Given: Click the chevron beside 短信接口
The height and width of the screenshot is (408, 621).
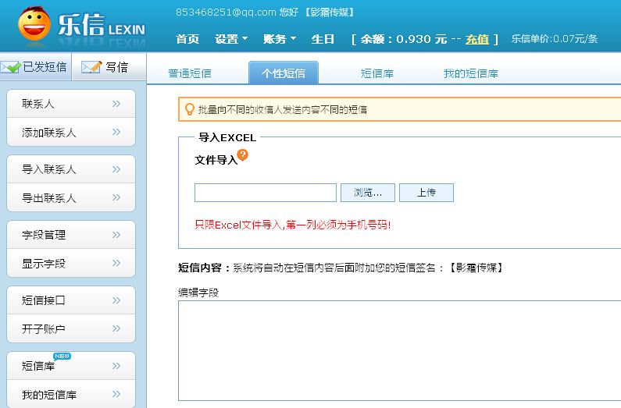Looking at the screenshot, I should 116,300.
